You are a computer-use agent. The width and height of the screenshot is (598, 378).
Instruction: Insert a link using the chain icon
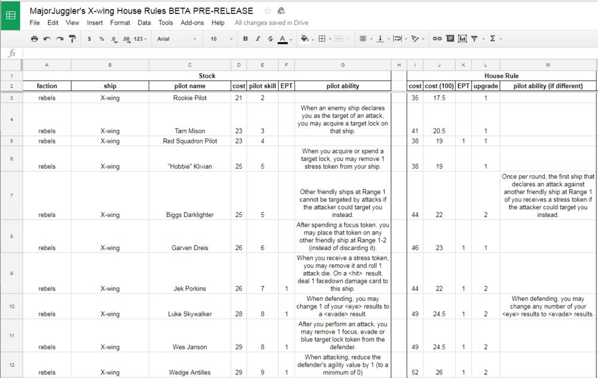coord(437,39)
